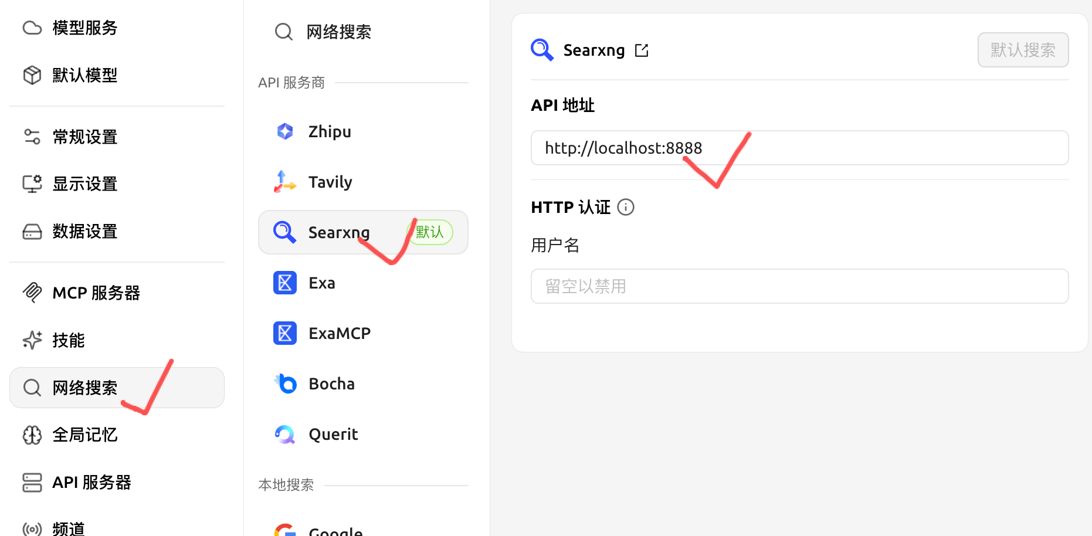
Task: Click the broadcast icon beside 频道
Action: [x=32, y=529]
